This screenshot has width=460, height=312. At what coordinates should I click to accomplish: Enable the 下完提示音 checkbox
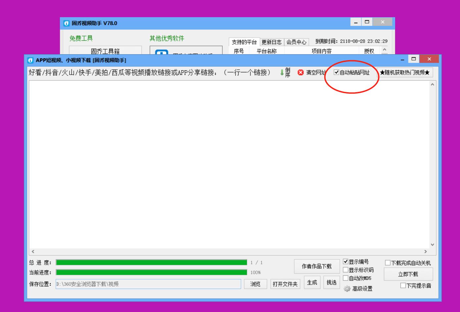403,286
